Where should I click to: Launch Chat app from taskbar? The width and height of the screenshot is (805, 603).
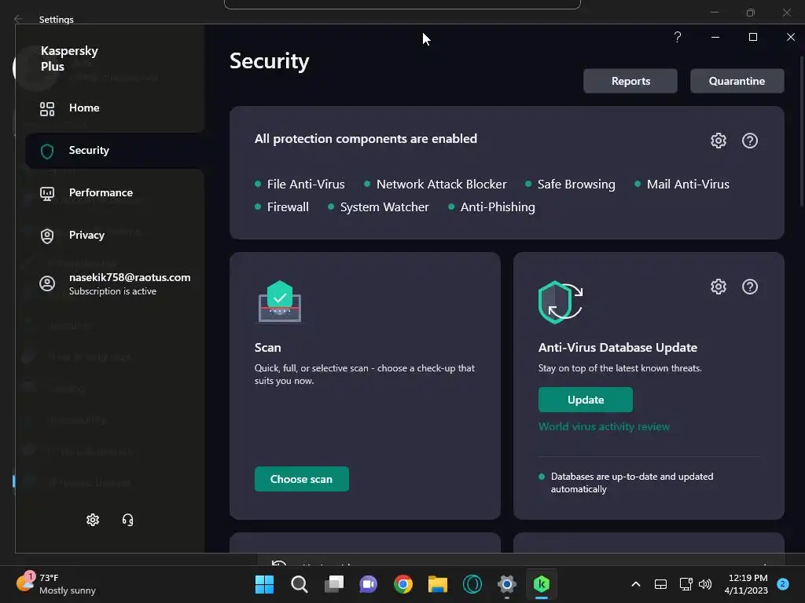[368, 584]
